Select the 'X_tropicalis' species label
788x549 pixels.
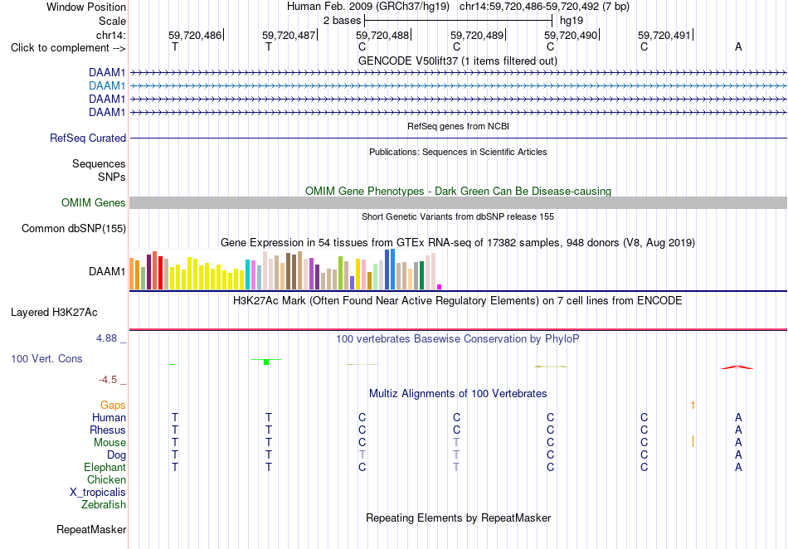click(98, 493)
